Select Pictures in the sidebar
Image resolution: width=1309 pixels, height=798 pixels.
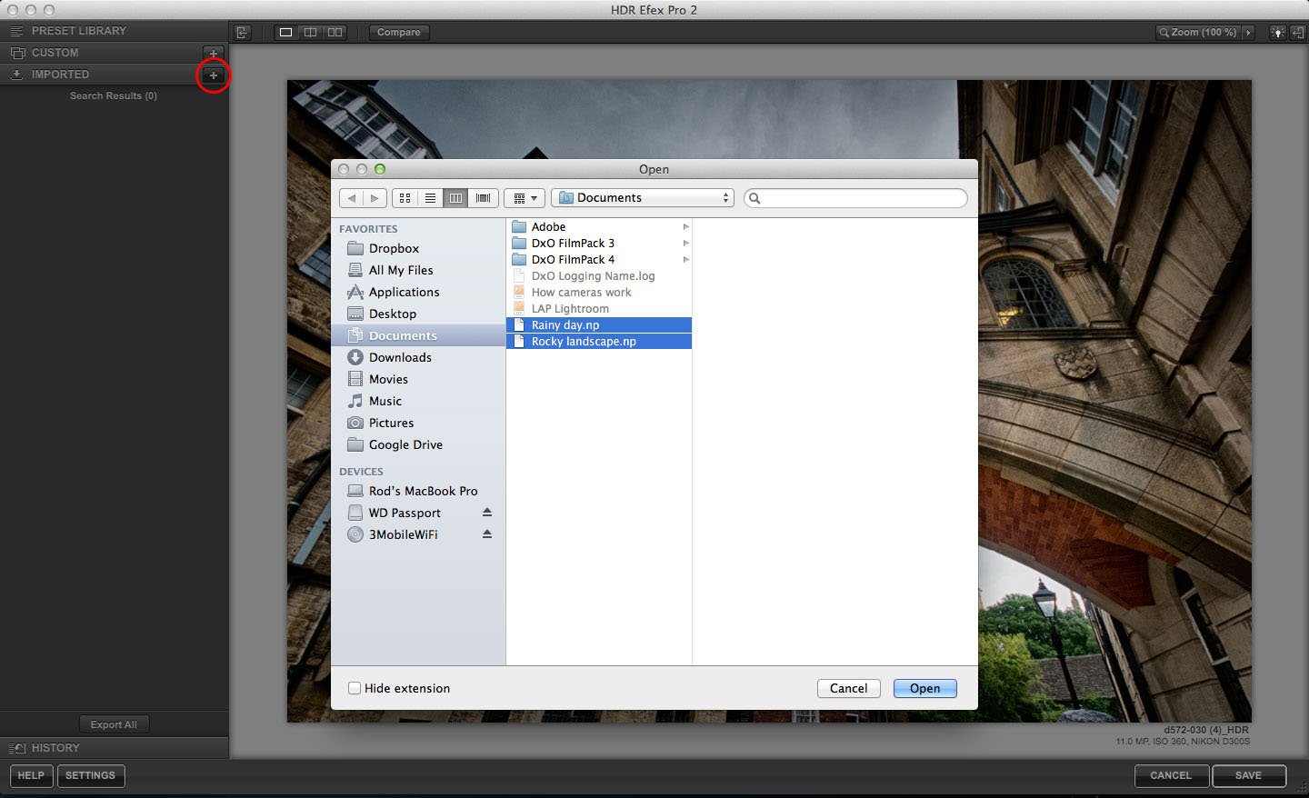418,423
